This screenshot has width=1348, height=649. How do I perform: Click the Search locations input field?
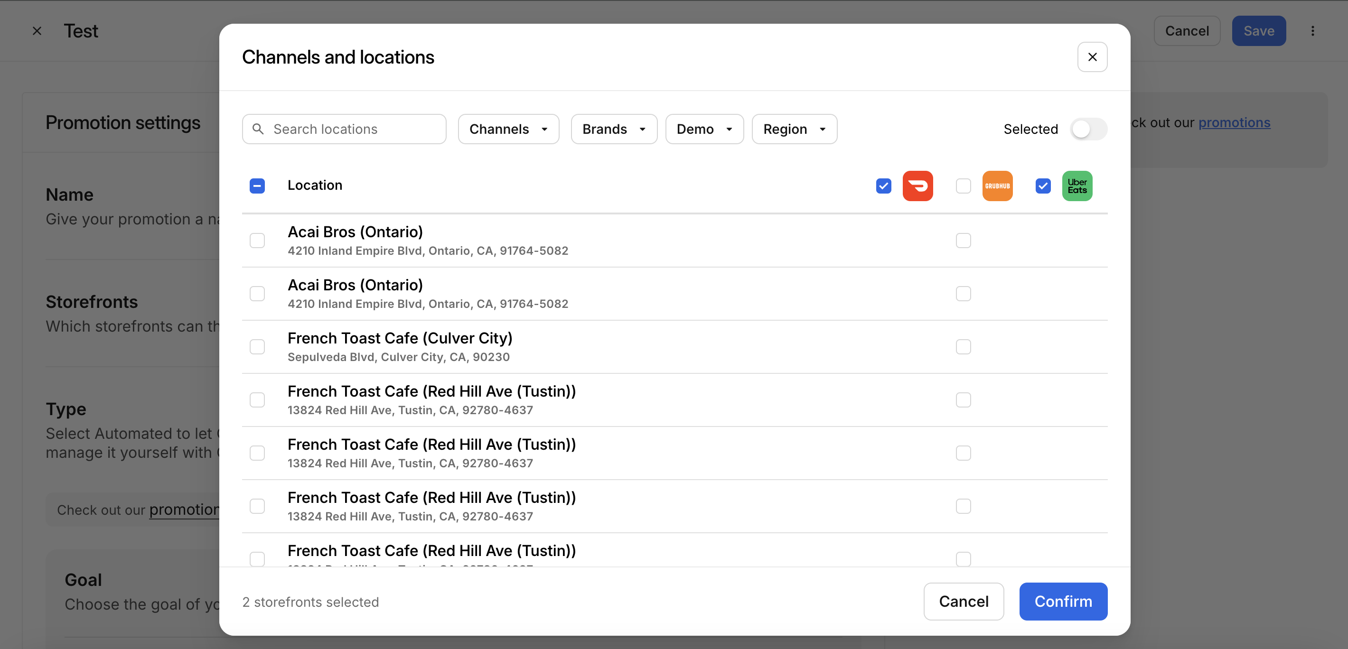coord(344,129)
